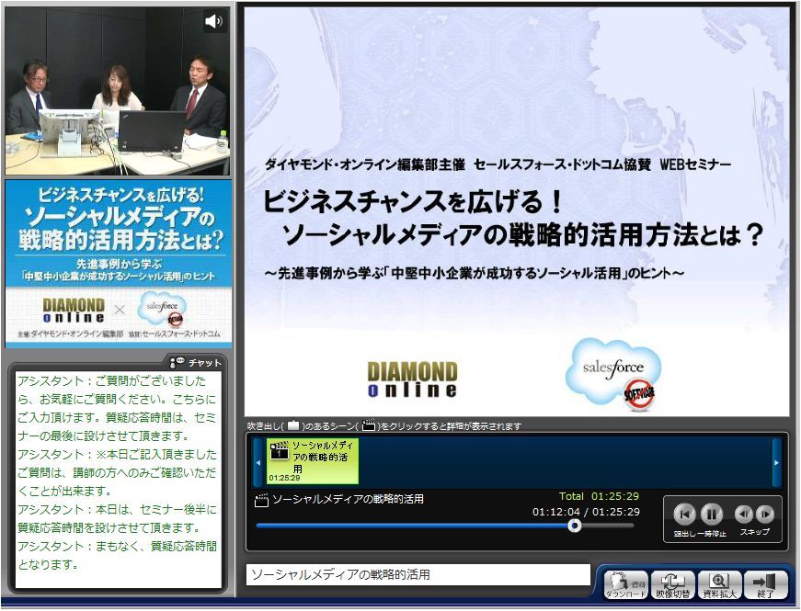Click the clapperboard icon in the scene thumbnail
The height and width of the screenshot is (611, 801).
coord(279,450)
